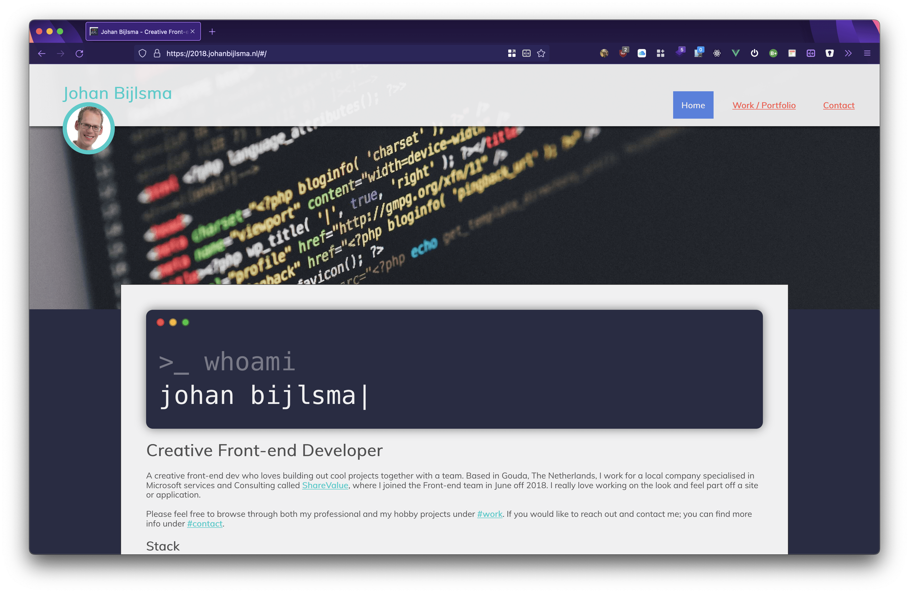
Task: Open the grid-with-arrow icon in the address bar
Action: (512, 53)
